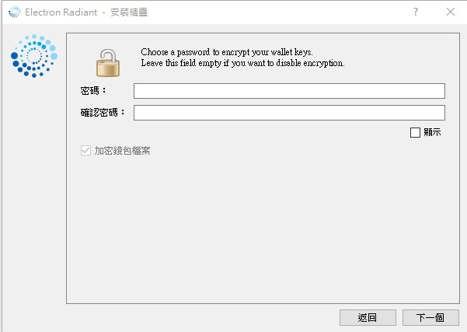467x332 pixels.
Task: Toggle the 加密錢包檔案 checkbox box
Action: point(85,151)
